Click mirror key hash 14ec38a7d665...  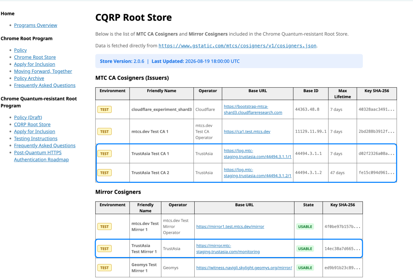pos(342,249)
